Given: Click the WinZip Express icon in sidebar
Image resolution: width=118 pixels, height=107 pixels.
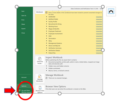Looking at the screenshot, I should (x=20, y=90).
